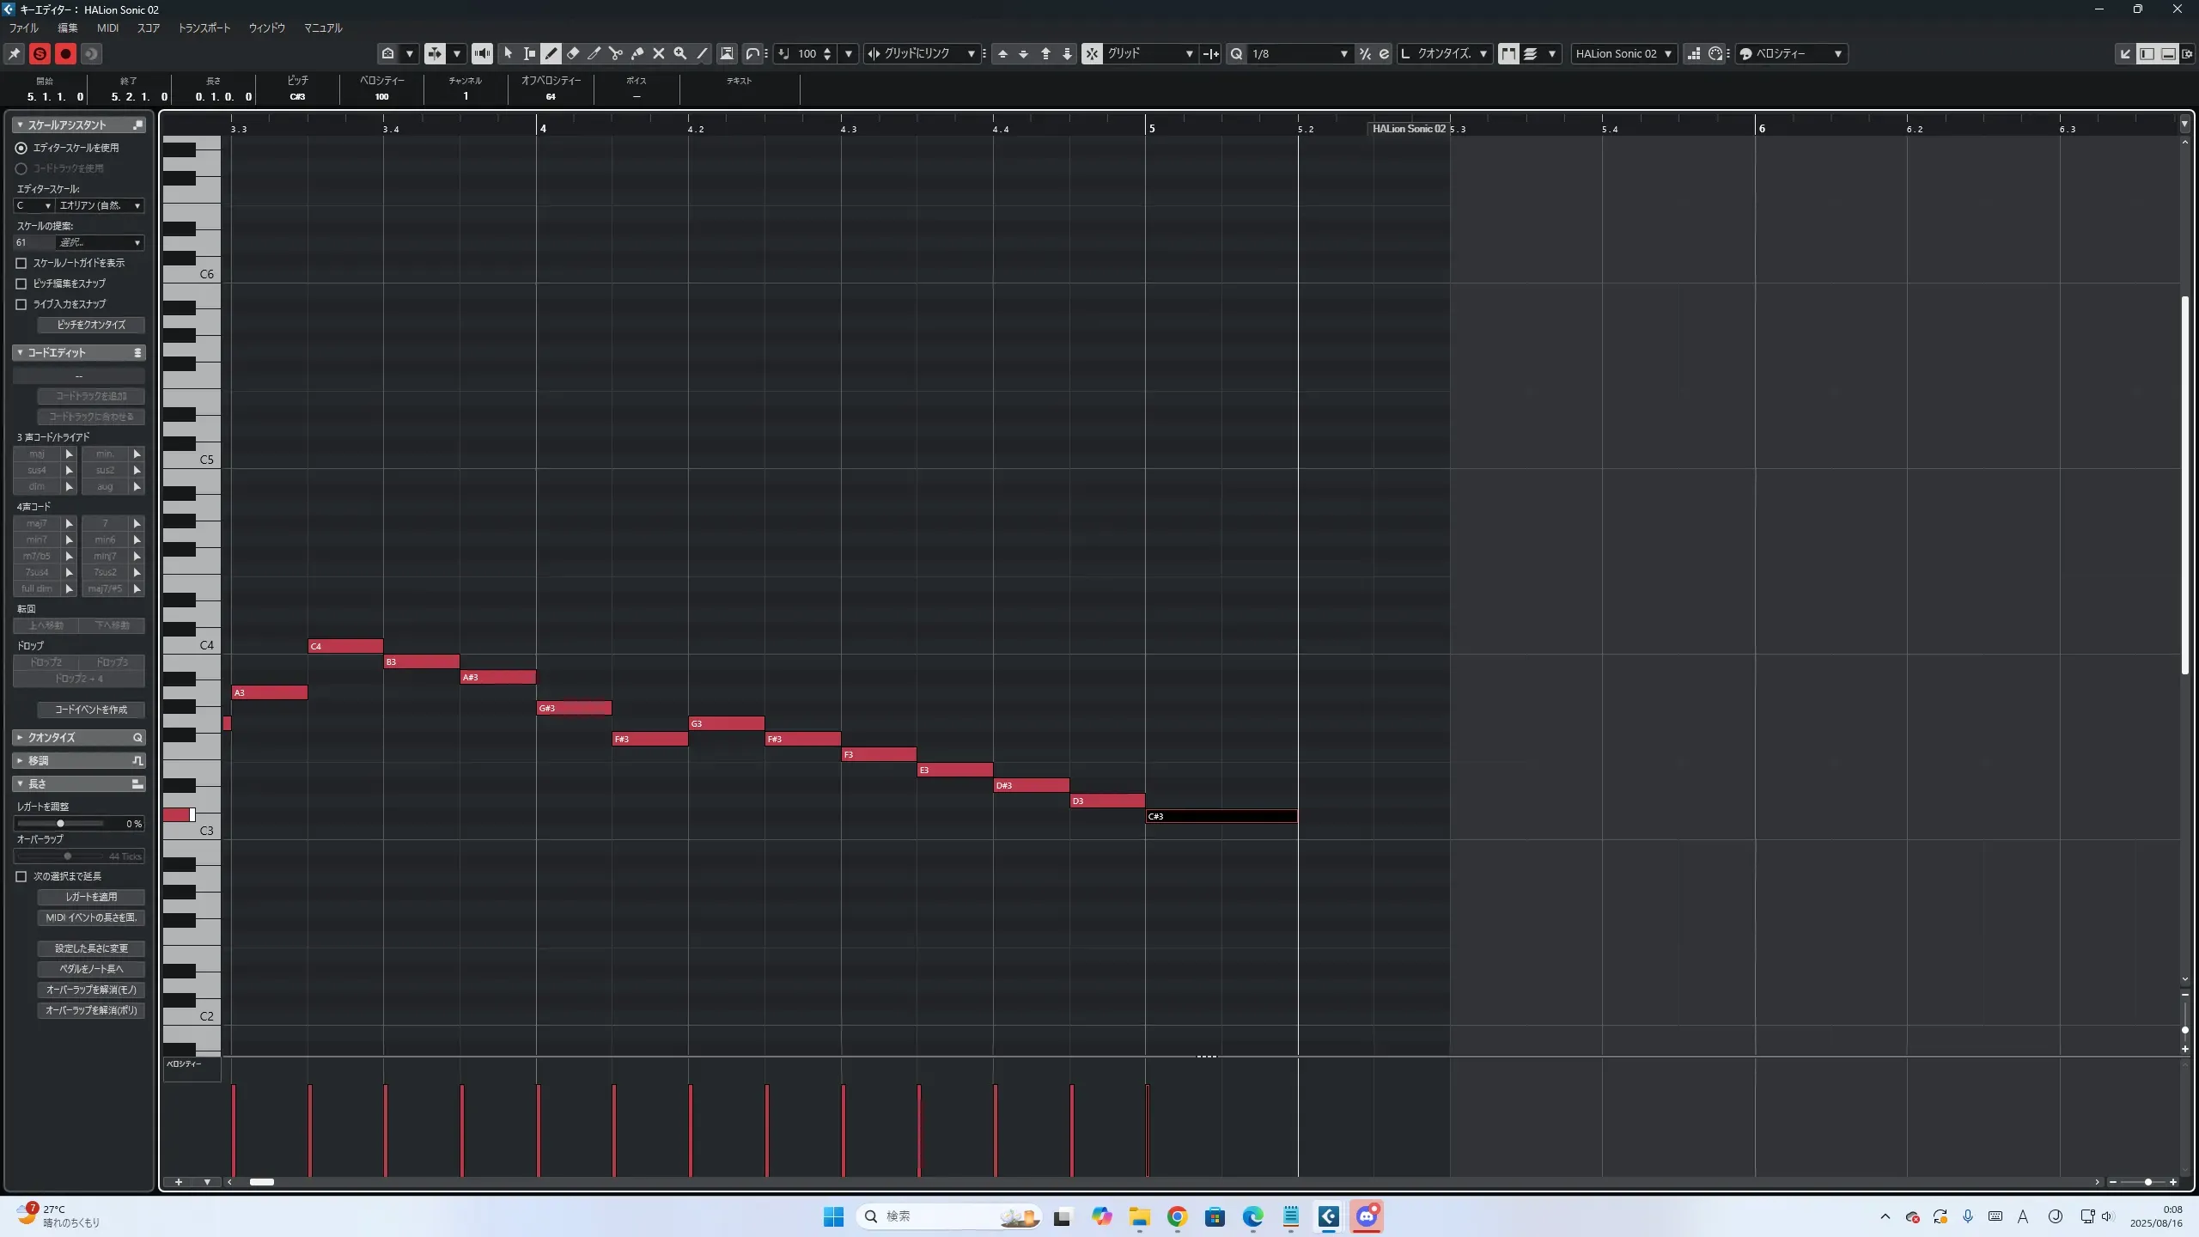Image resolution: width=2199 pixels, height=1237 pixels.
Task: Select the Glue tool
Action: [637, 53]
